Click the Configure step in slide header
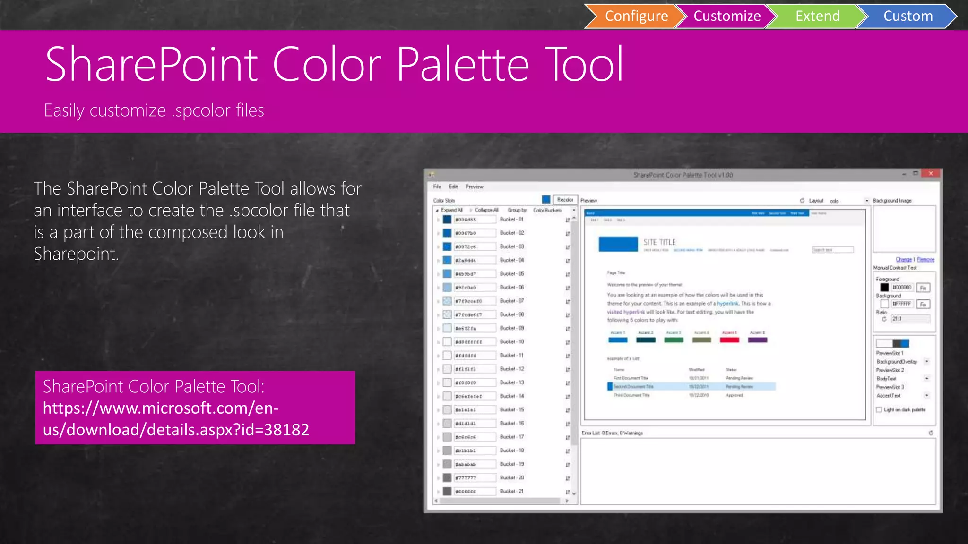This screenshot has width=968, height=544. pyautogui.click(x=636, y=16)
